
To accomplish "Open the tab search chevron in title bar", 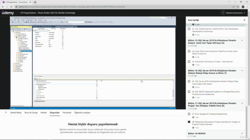I will point(229,2).
